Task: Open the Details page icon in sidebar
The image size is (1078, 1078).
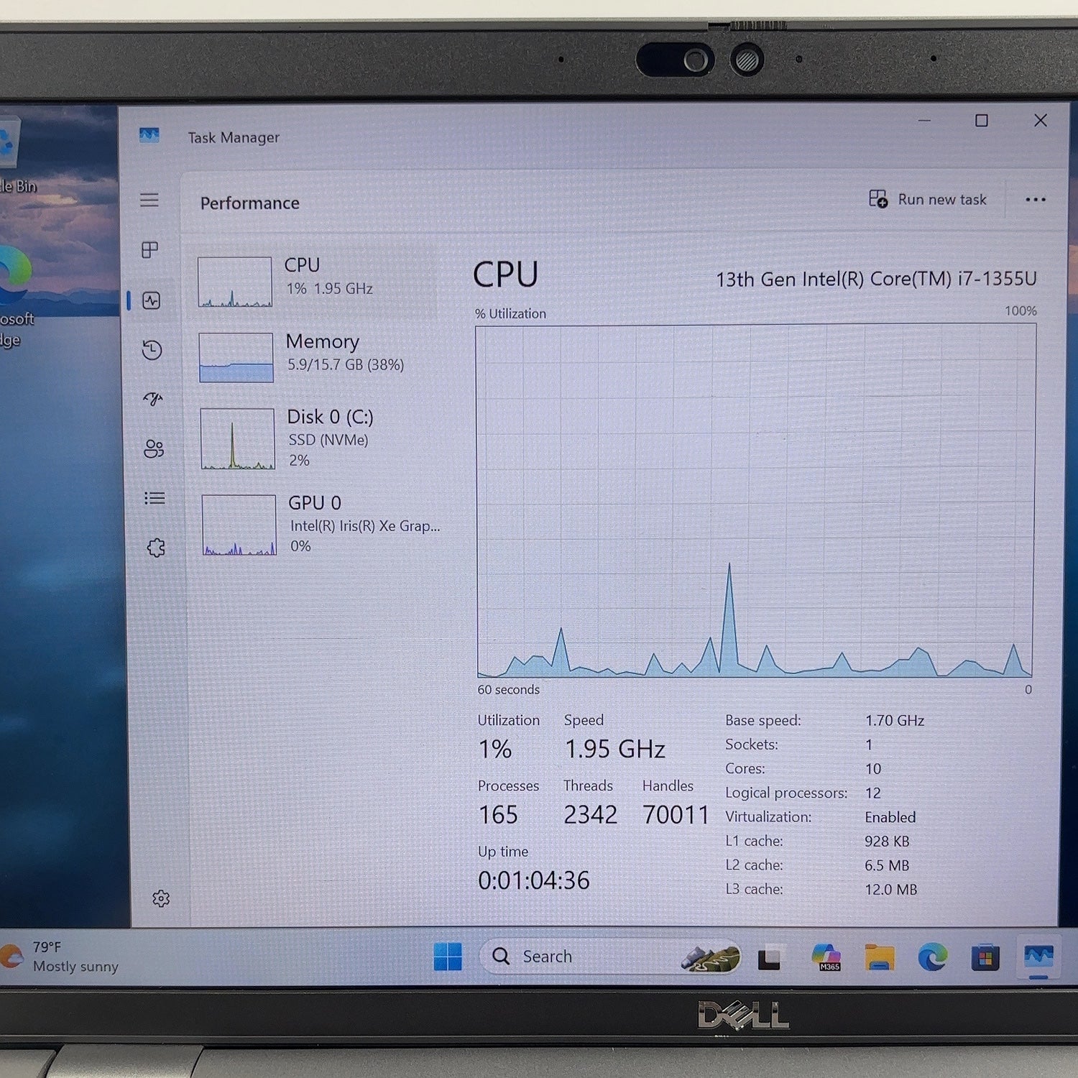Action: tap(155, 498)
